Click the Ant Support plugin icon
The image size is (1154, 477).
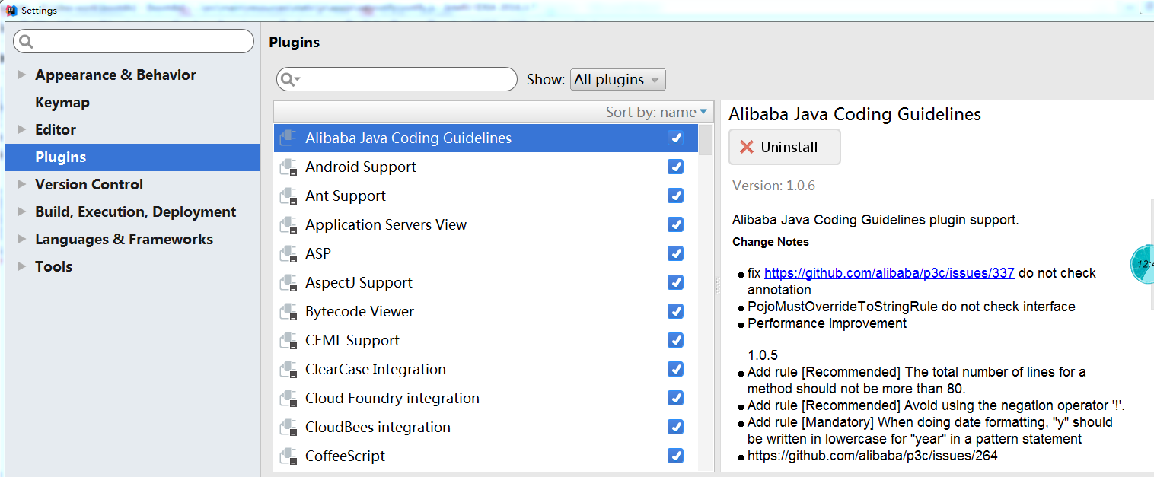(288, 196)
